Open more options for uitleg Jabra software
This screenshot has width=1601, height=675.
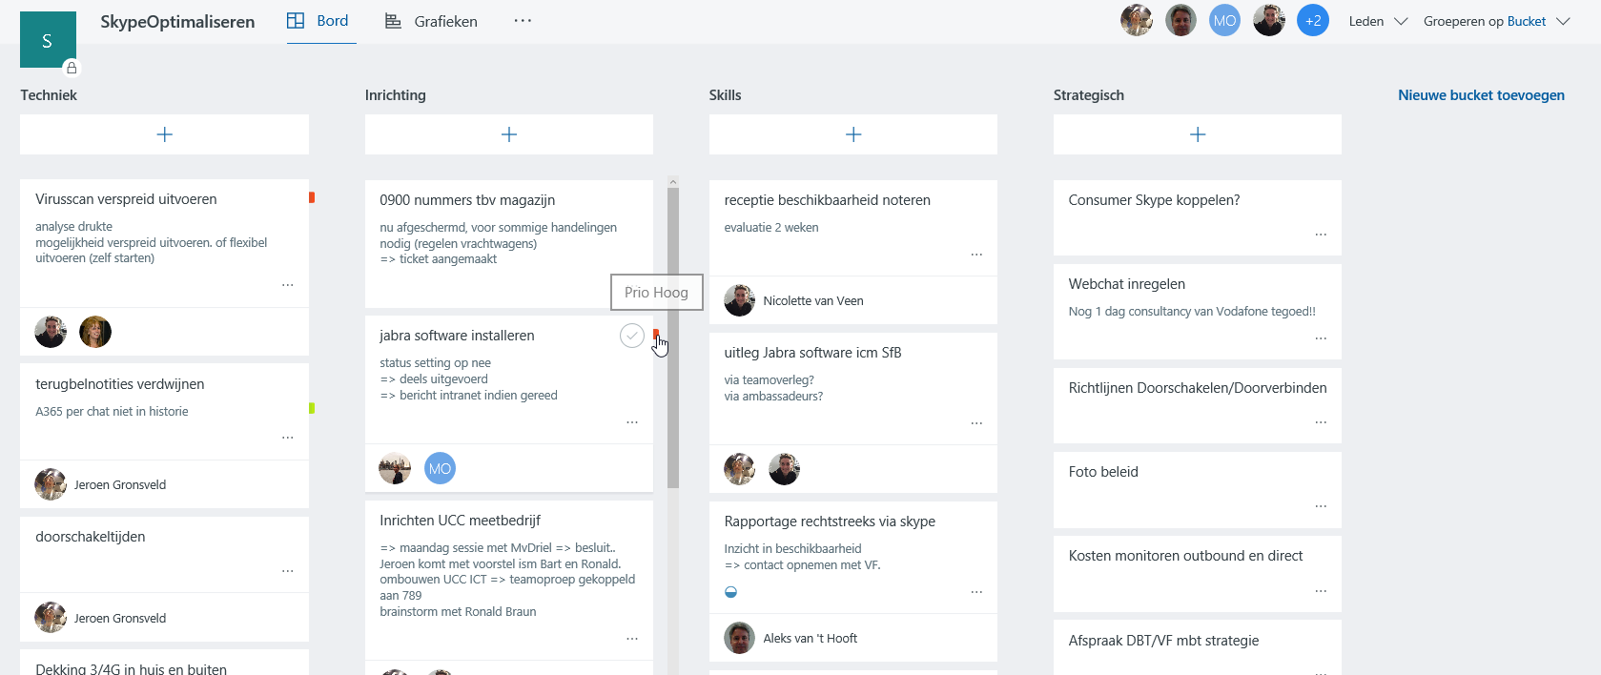click(976, 423)
